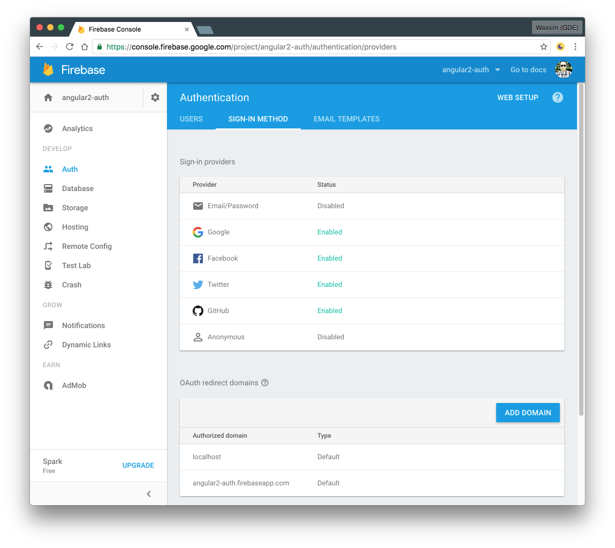Click the Test Lab icon

(48, 265)
